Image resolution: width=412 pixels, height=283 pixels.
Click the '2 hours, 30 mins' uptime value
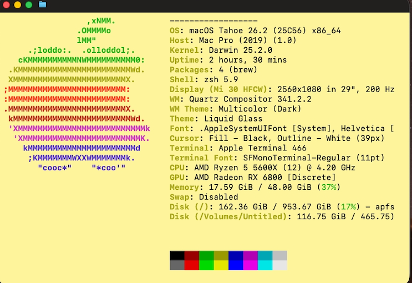248,60
